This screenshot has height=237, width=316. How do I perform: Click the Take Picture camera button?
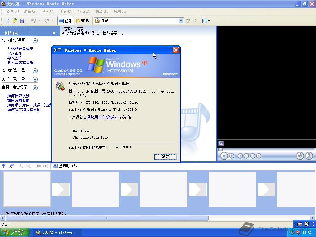309,156
